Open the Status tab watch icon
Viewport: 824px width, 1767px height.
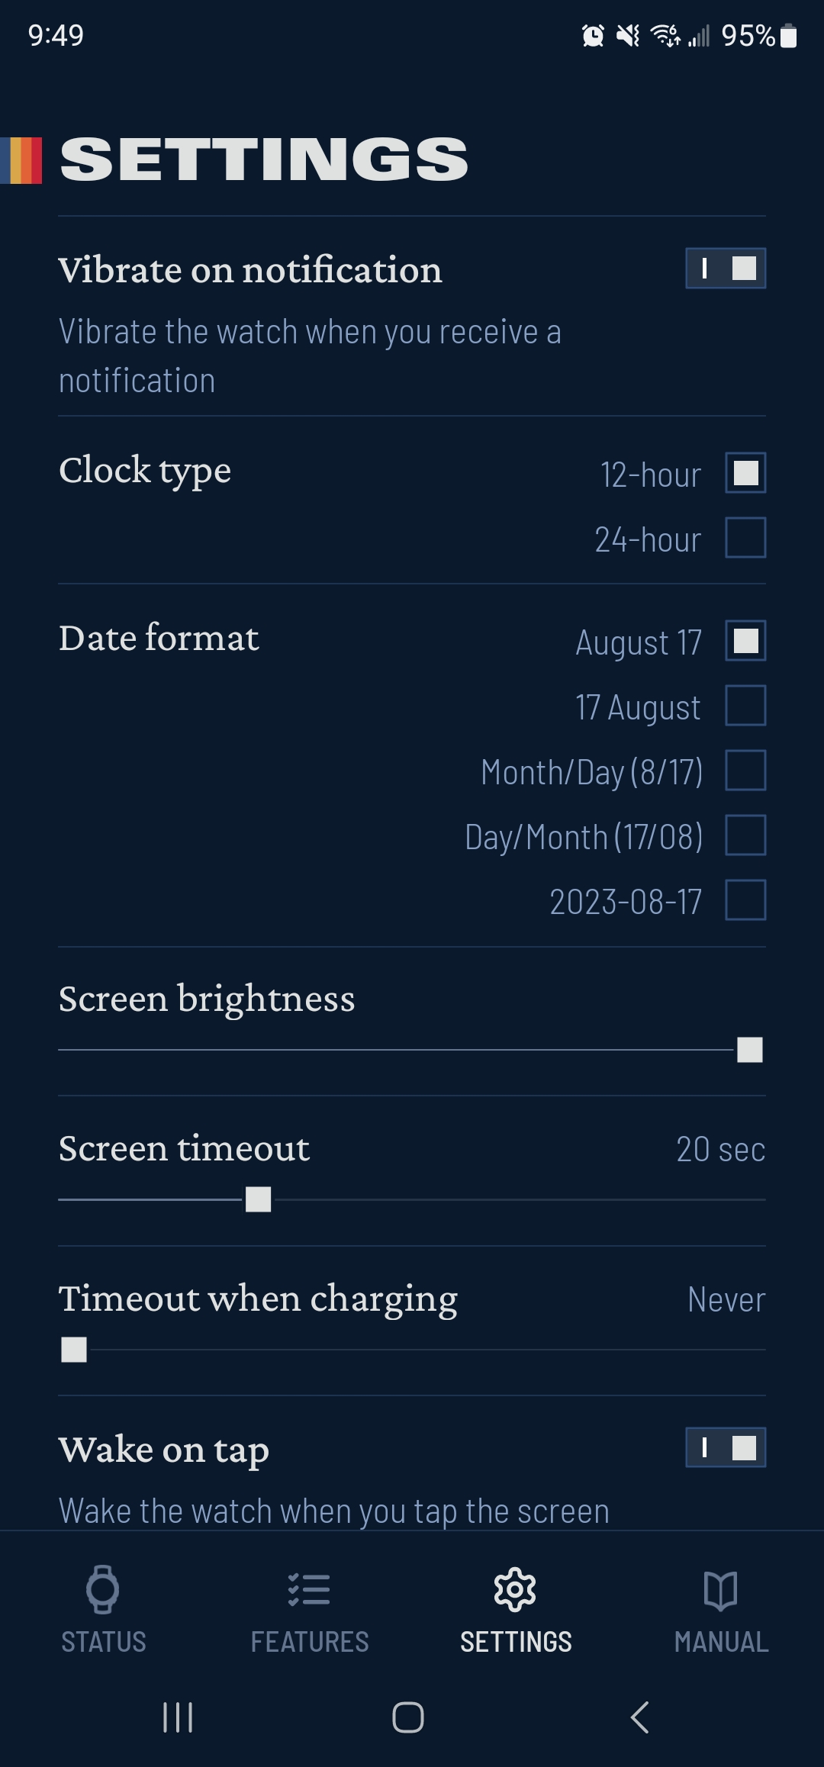coord(103,1589)
